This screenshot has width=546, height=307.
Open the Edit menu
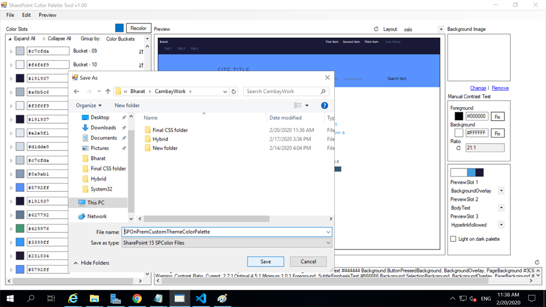click(26, 15)
